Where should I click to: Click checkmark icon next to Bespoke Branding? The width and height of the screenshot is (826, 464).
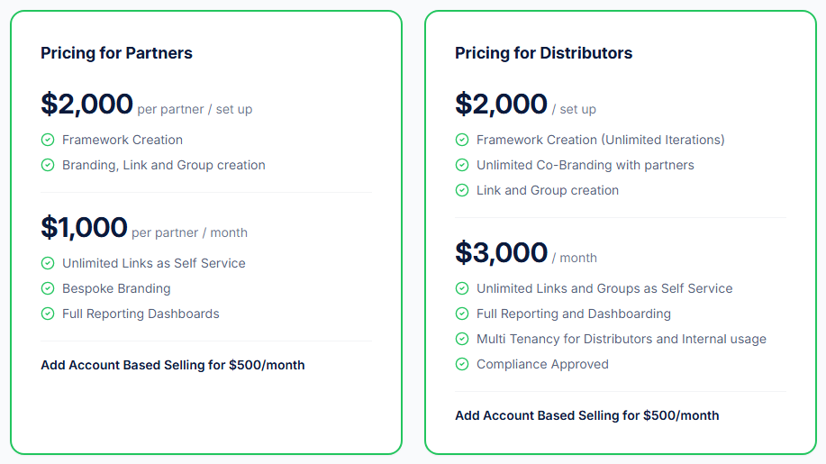point(48,288)
